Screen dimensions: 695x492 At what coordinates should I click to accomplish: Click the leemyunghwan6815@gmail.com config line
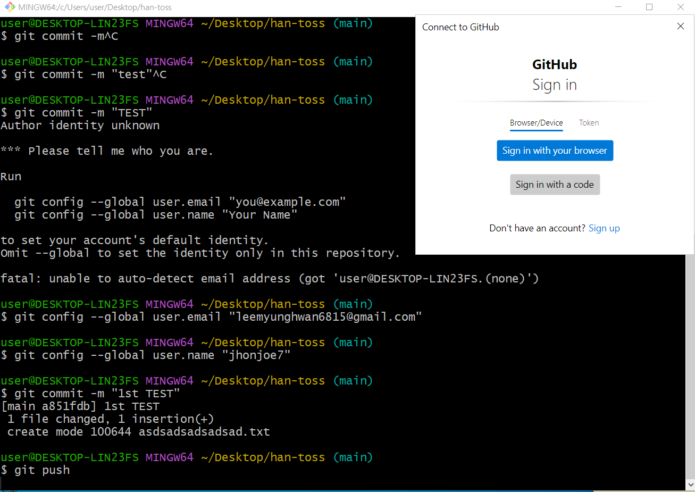tap(211, 317)
